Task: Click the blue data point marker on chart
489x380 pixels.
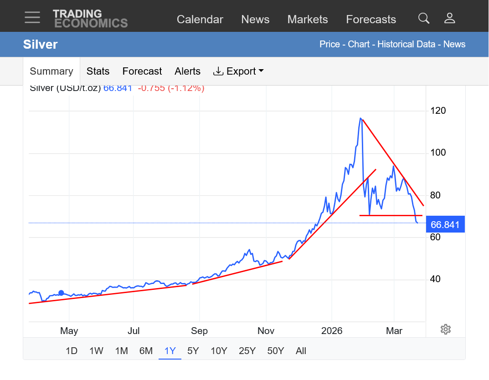Action: coord(61,293)
